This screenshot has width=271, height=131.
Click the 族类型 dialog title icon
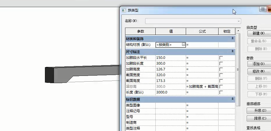124,10
